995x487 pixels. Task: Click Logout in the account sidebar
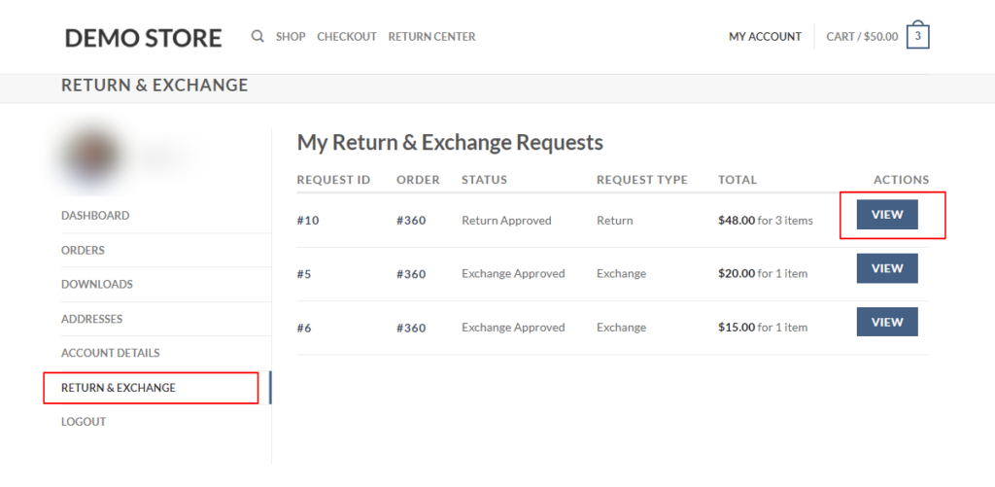[x=84, y=422]
